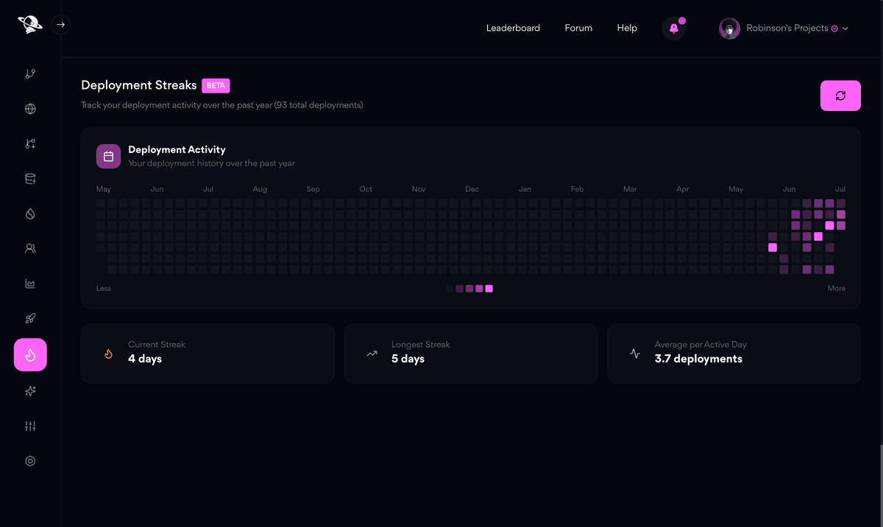This screenshot has width=883, height=527.
Task: Open the git branch sidebar icon
Action: (x=30, y=74)
